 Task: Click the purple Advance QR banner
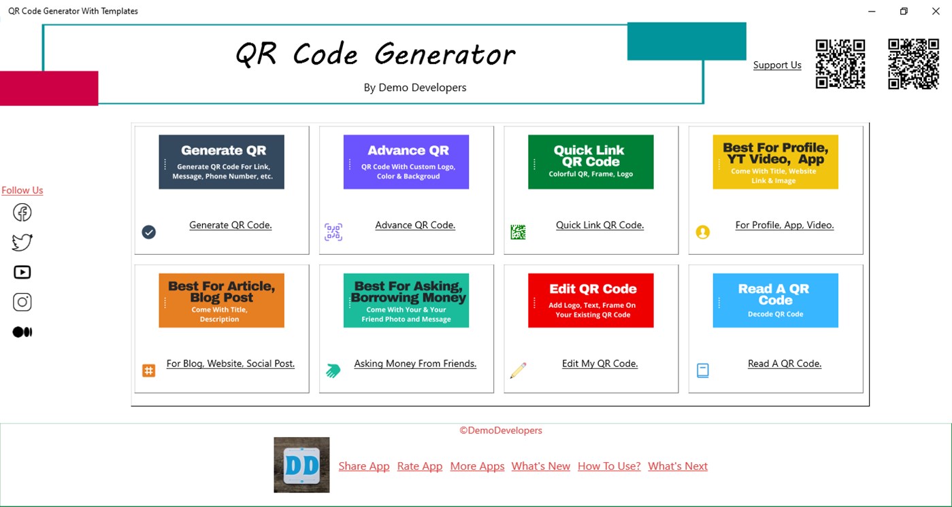406,162
